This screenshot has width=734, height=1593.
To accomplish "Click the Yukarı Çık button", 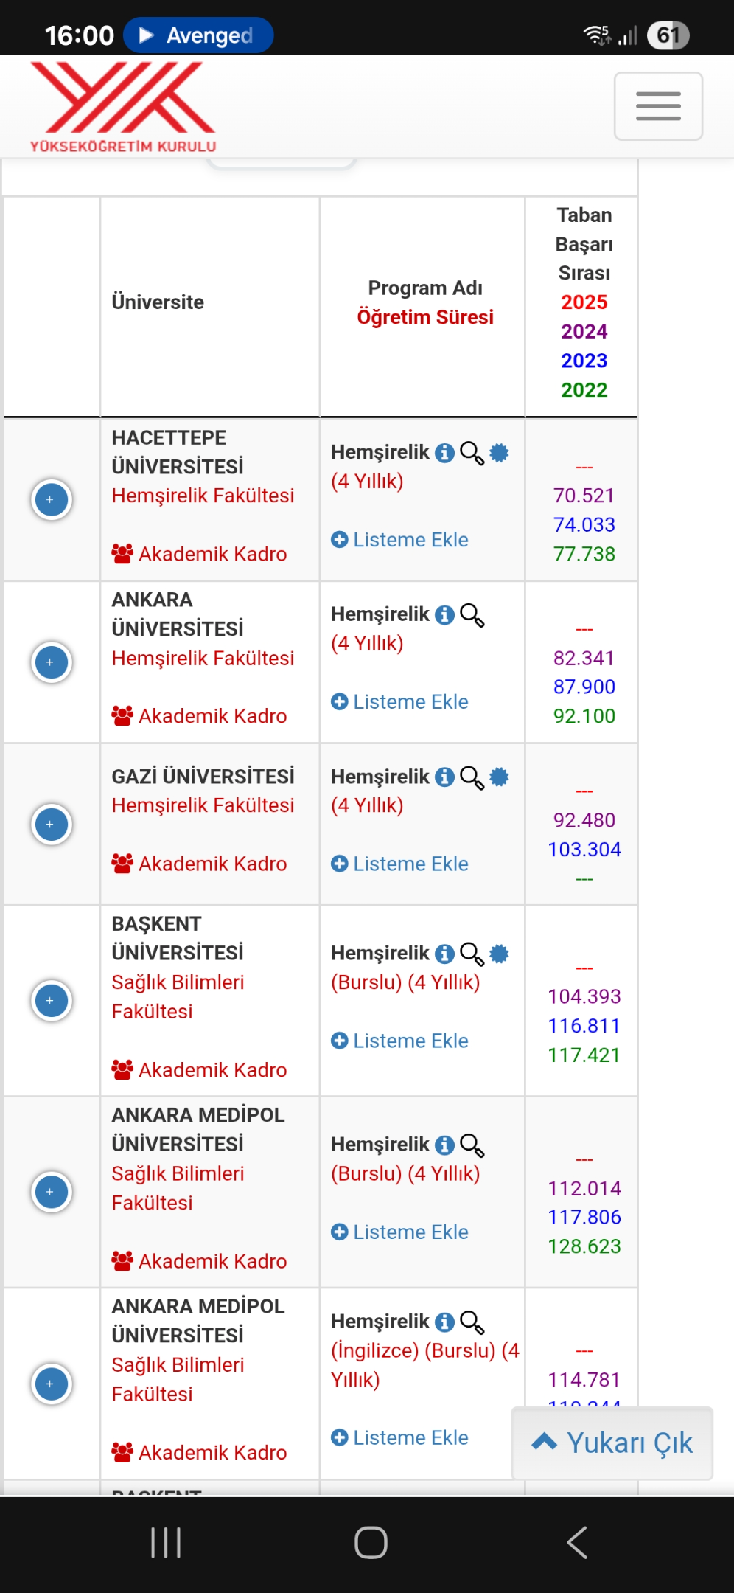I will 612,1443.
